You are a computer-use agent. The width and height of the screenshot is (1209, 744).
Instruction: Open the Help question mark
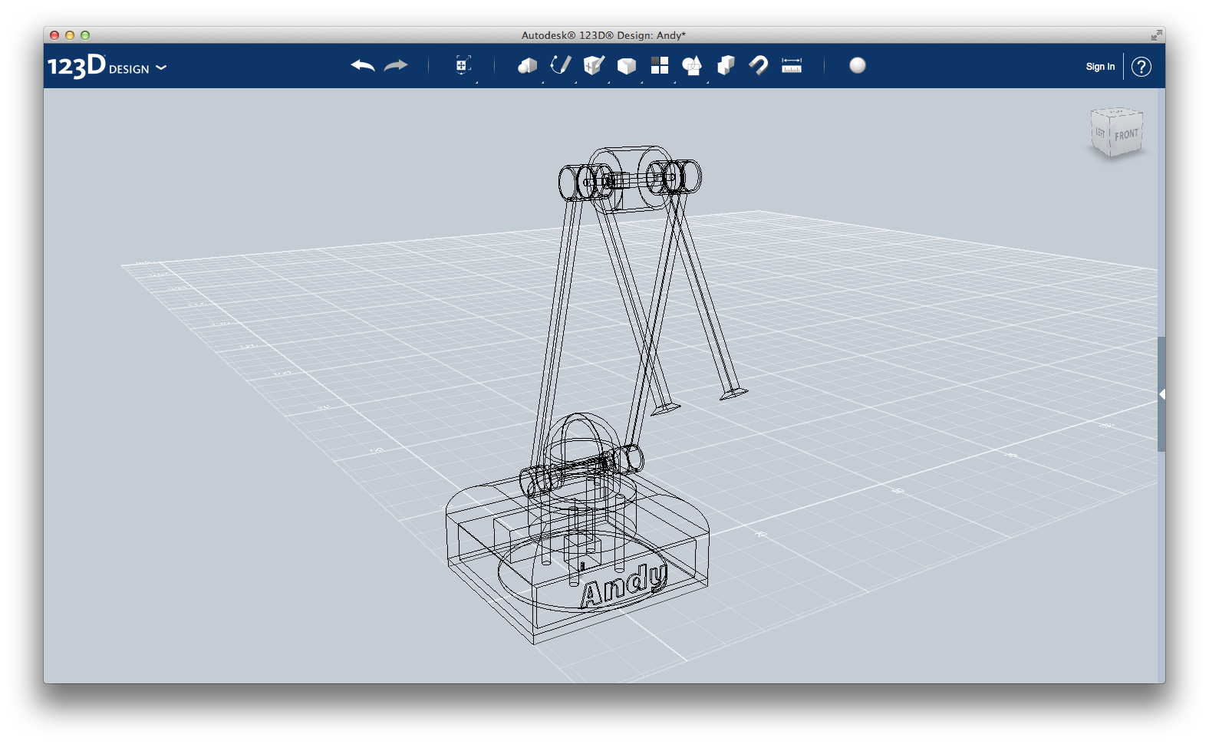tap(1141, 67)
